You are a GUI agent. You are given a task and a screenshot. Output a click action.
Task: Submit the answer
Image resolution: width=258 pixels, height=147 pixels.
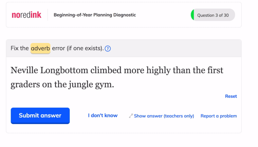(x=40, y=115)
